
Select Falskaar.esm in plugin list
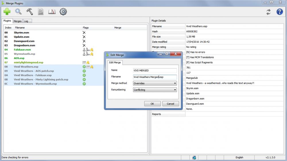tap(22, 50)
